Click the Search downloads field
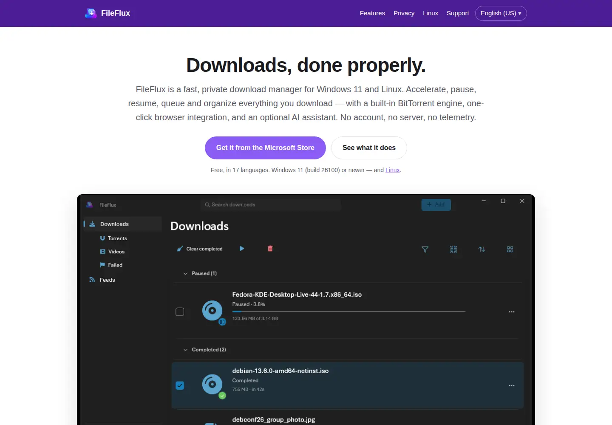 point(271,205)
